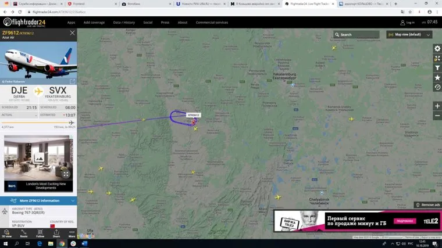Click the playback history clock icon
Screen dimensions: 442x248
(437, 87)
